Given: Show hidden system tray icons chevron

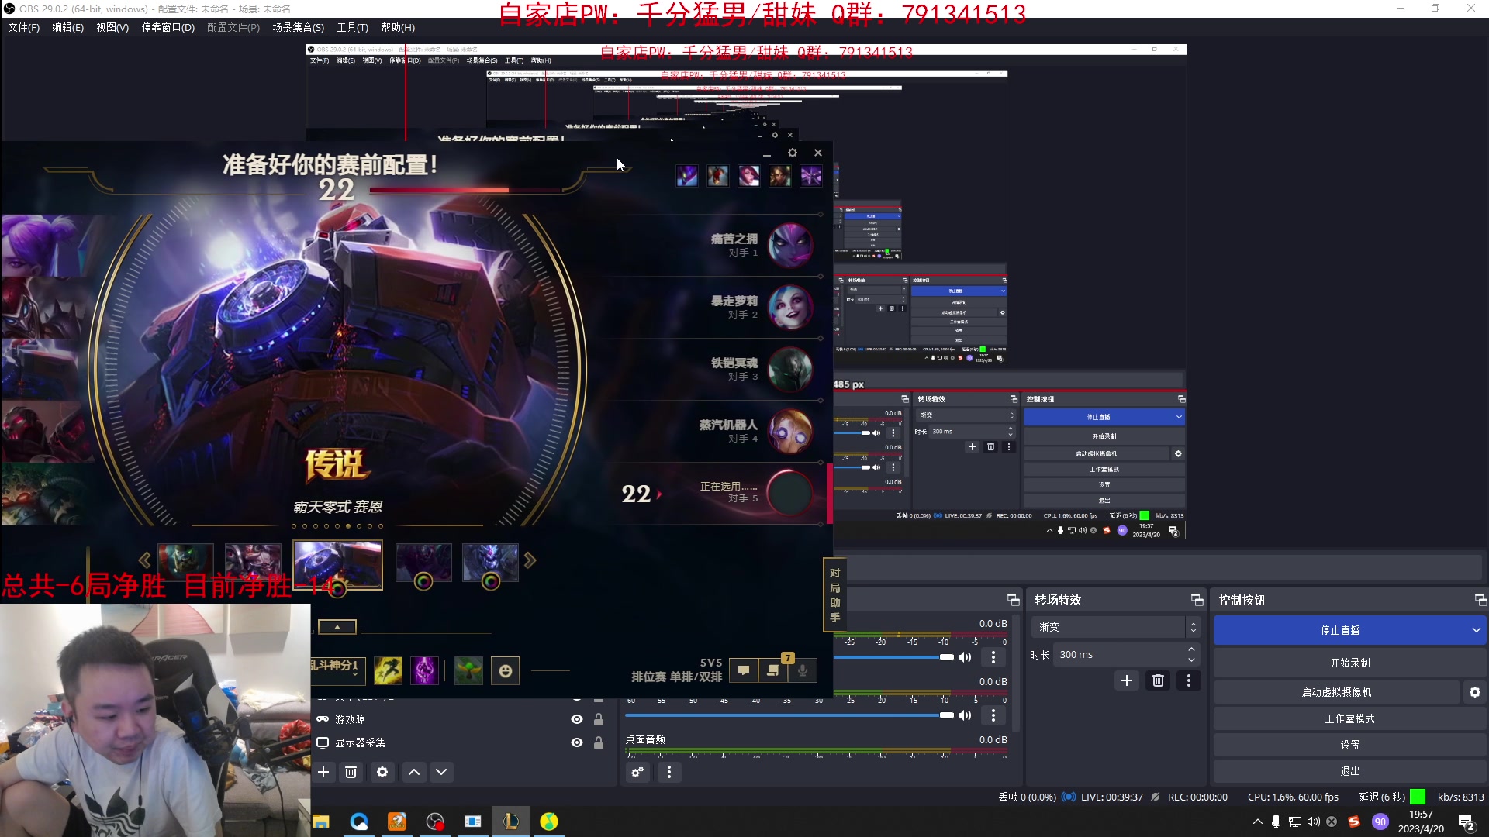Looking at the screenshot, I should (1257, 821).
